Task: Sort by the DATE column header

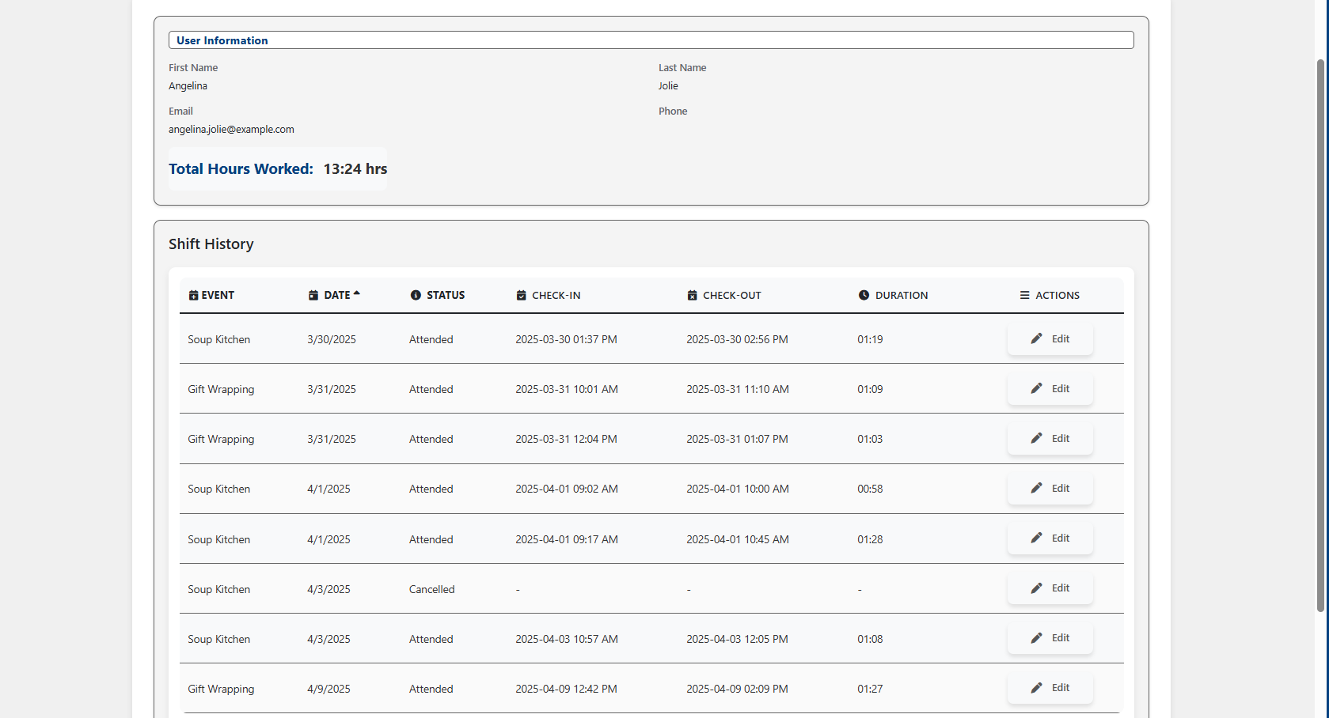Action: pyautogui.click(x=336, y=295)
